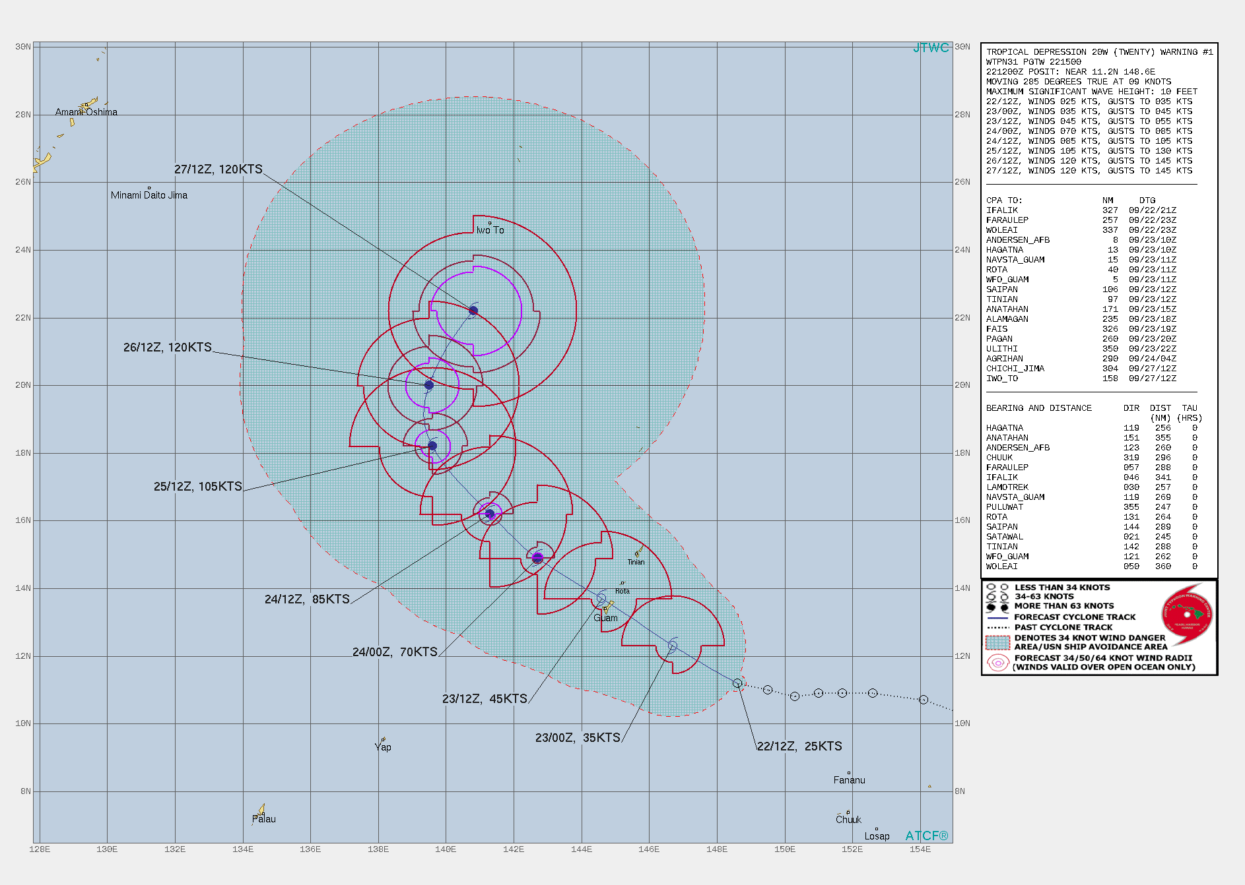Click the ANDERSEN_AFB row in CPA table
Image resolution: width=1245 pixels, height=885 pixels.
[x=1081, y=240]
